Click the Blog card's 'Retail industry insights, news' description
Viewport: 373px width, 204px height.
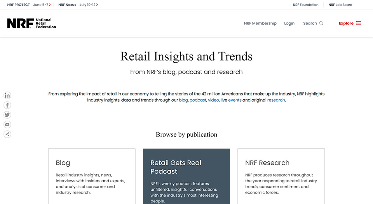[x=91, y=184]
